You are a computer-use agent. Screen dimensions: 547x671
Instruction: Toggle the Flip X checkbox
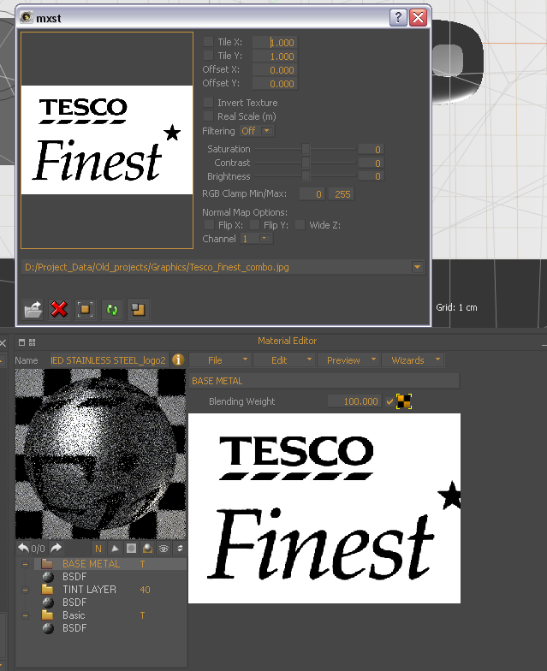[x=209, y=224]
